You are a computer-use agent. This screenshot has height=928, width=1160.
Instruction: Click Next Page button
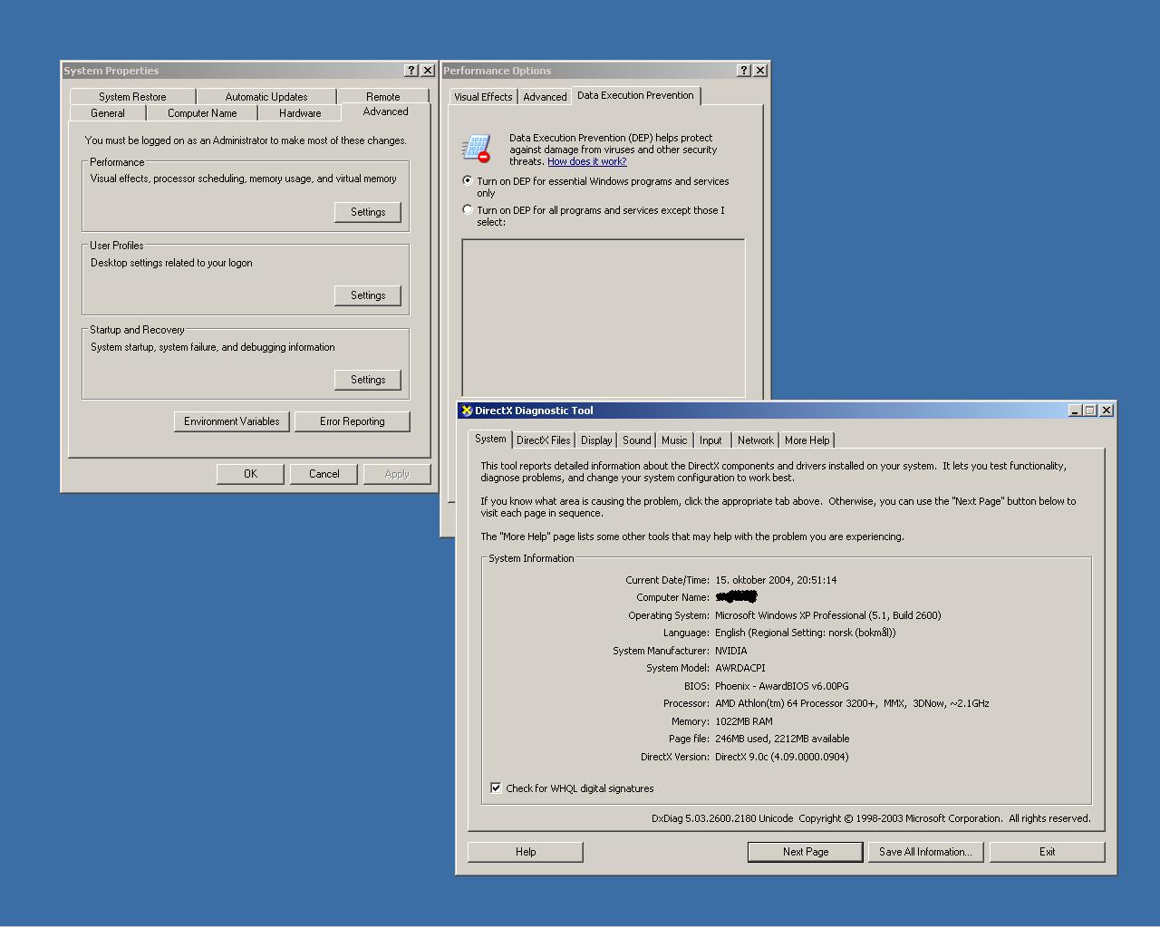pos(806,852)
